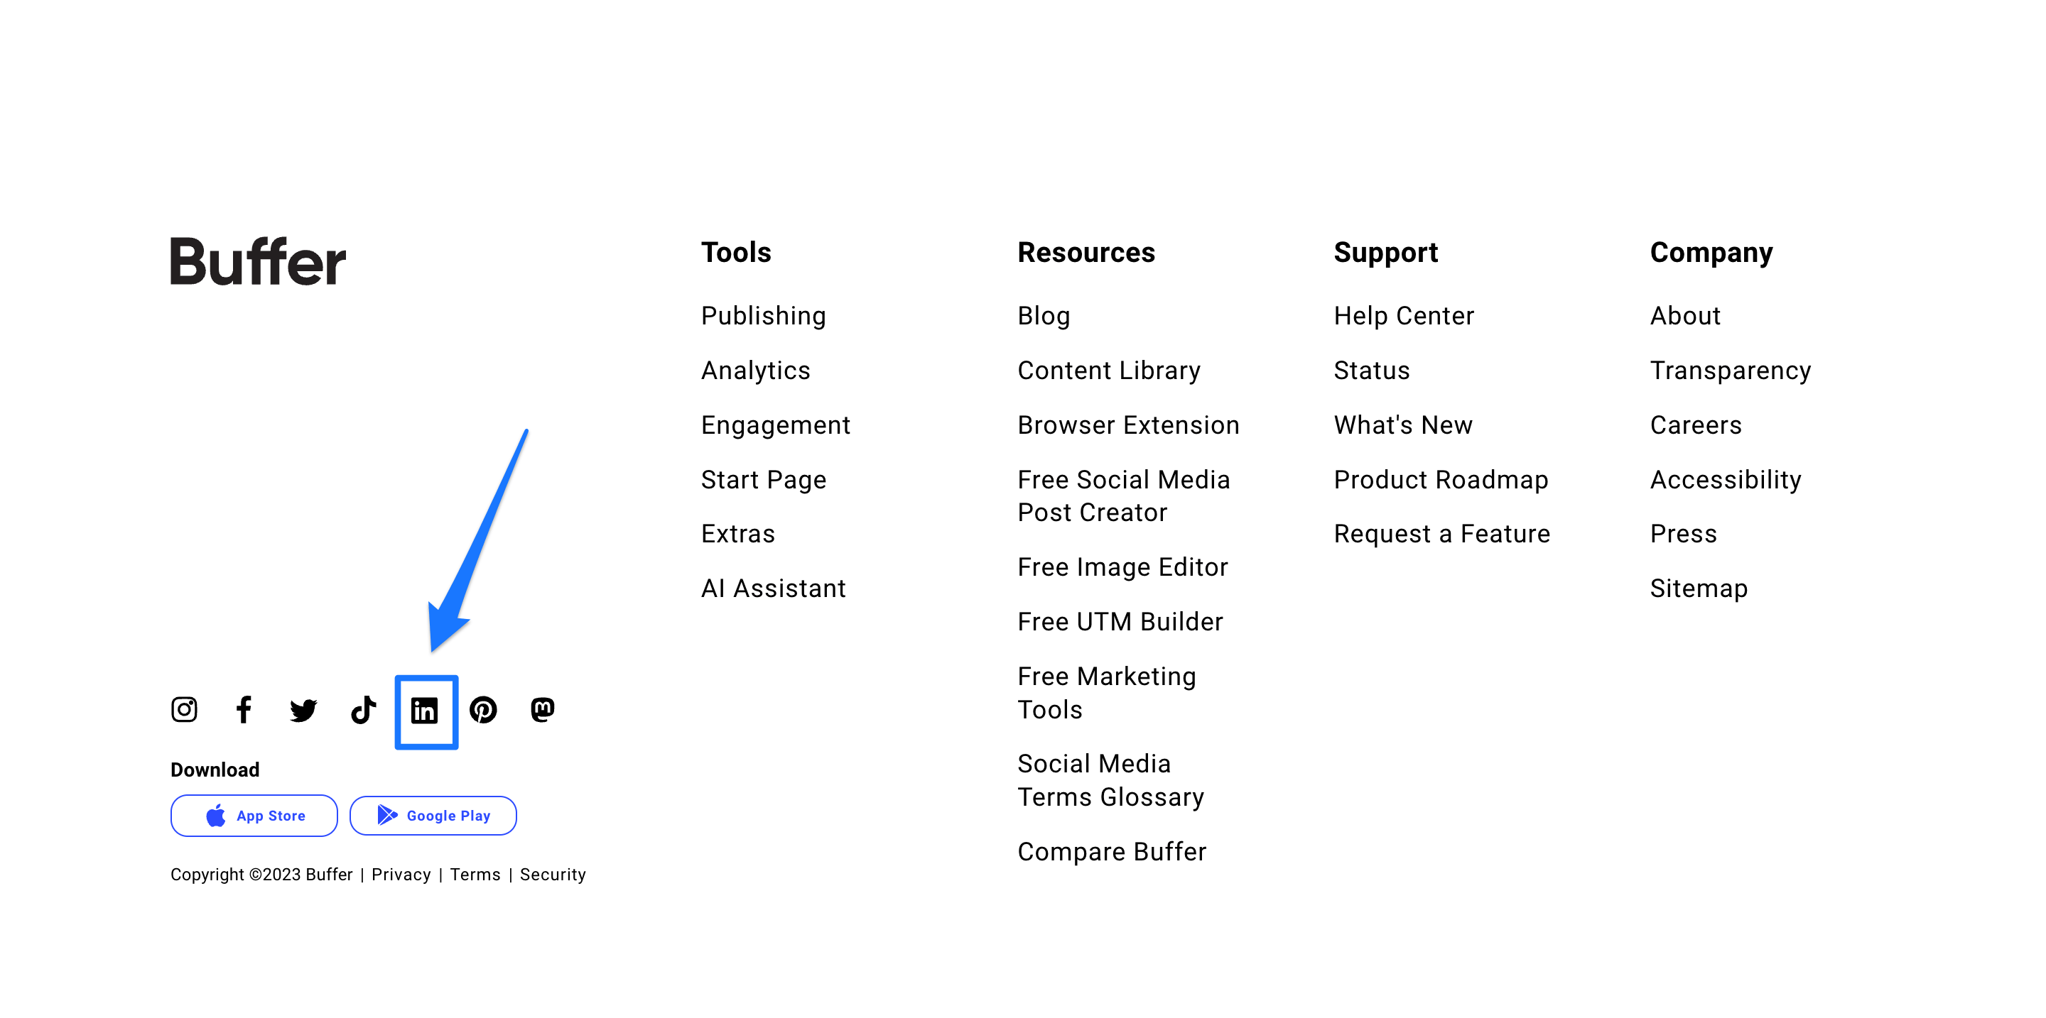Visit the Careers company page
This screenshot has width=2046, height=1018.
click(1696, 425)
